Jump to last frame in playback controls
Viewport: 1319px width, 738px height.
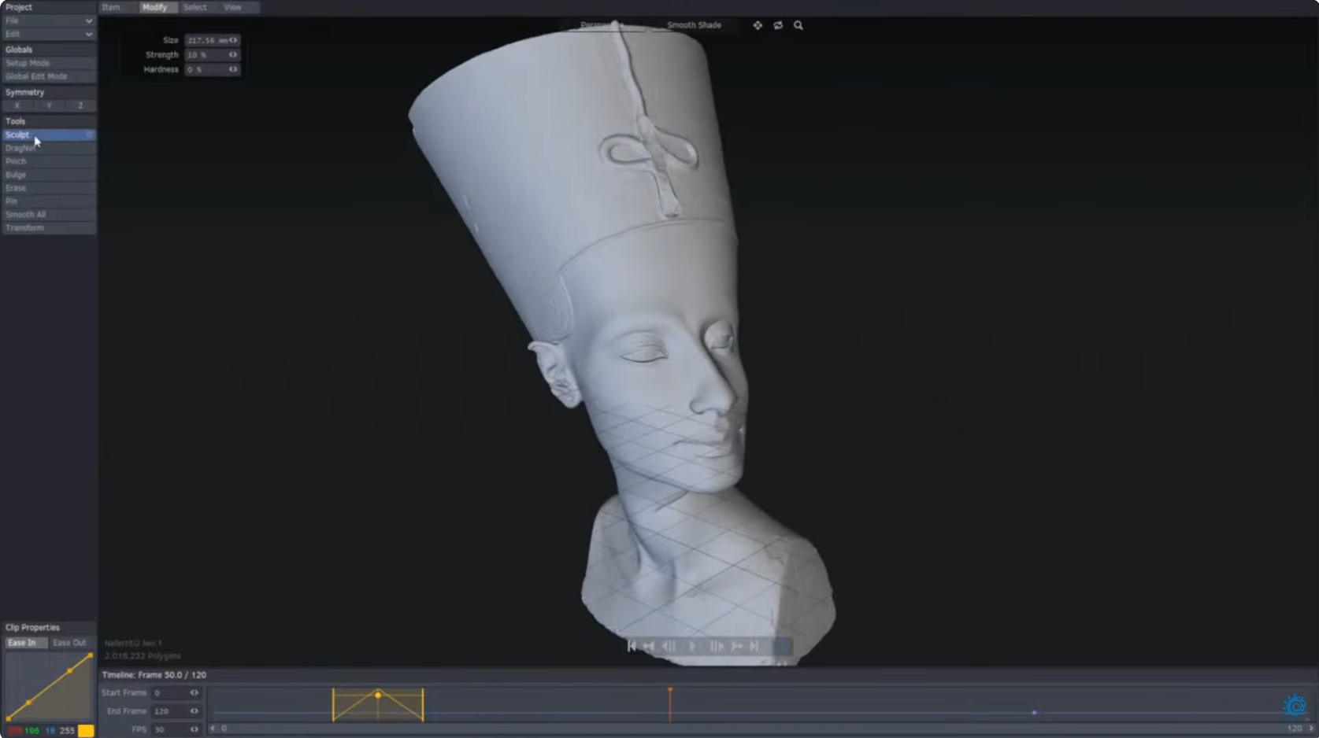tap(754, 646)
